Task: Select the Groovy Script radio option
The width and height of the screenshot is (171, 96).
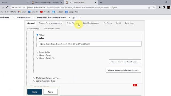Action: pos(37,55)
